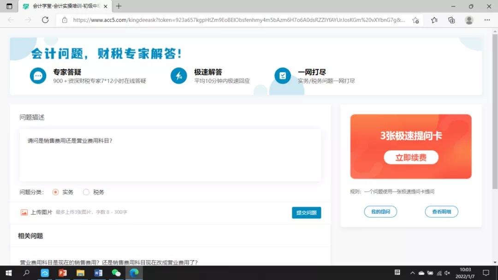The width and height of the screenshot is (498, 280).
Task: Open the 我的提问 page
Action: [x=380, y=212]
